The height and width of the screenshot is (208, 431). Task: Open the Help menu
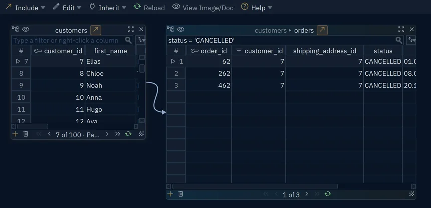[x=256, y=8]
